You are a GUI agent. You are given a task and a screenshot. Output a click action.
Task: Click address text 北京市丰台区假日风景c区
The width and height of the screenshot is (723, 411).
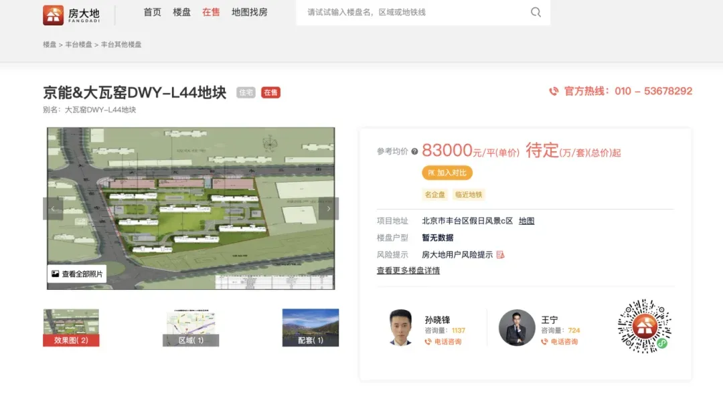(467, 221)
